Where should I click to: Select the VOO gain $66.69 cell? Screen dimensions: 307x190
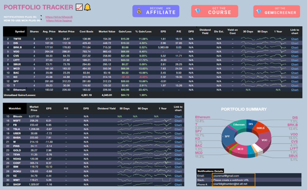pyautogui.click(x=125, y=52)
